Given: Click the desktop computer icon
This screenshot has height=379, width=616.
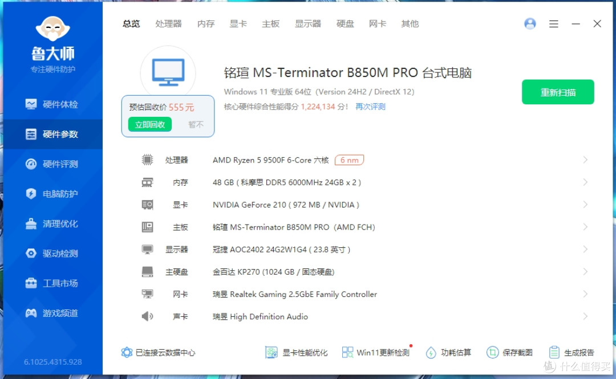Looking at the screenshot, I should [x=168, y=72].
